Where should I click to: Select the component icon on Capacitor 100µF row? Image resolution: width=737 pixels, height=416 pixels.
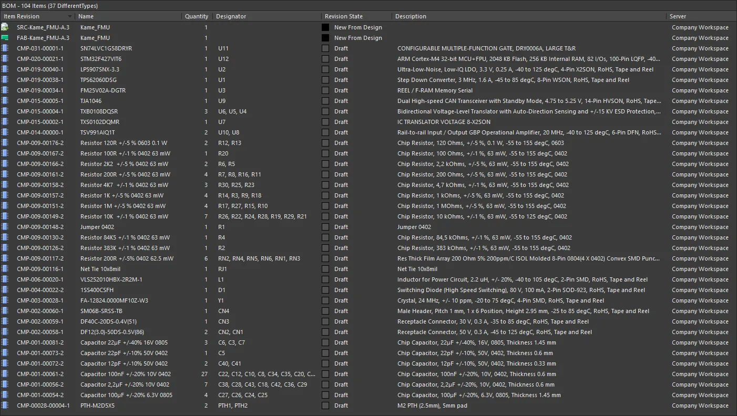pos(5,394)
